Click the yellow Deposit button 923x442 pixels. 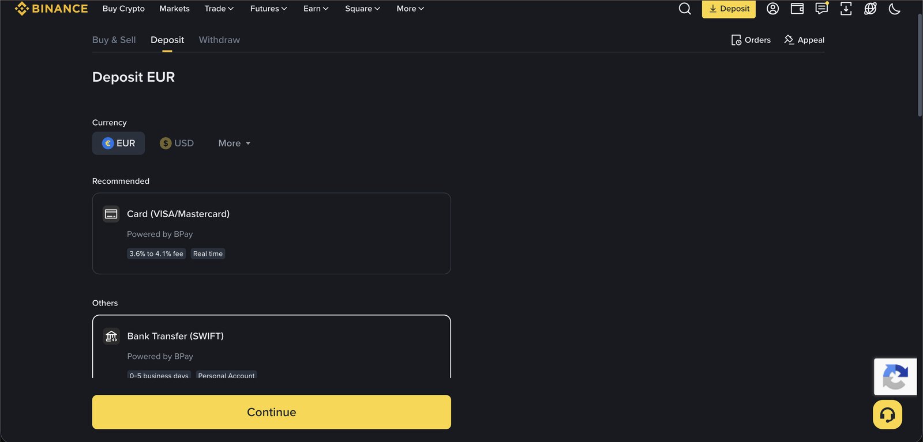point(729,9)
